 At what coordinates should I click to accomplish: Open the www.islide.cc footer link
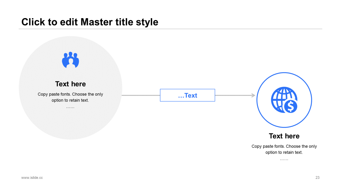32,178
